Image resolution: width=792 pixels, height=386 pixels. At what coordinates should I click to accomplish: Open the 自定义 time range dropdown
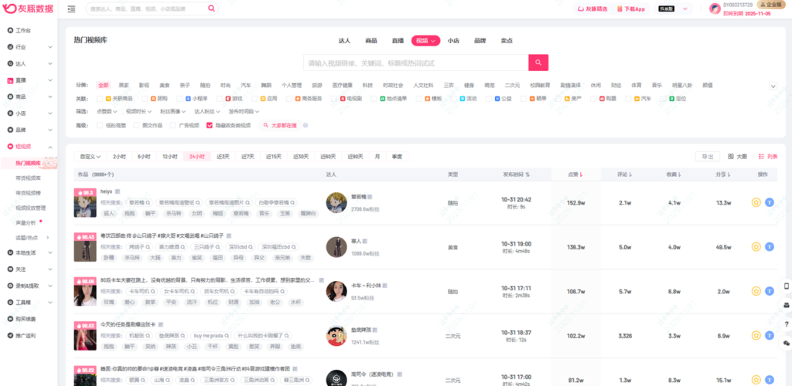[90, 157]
